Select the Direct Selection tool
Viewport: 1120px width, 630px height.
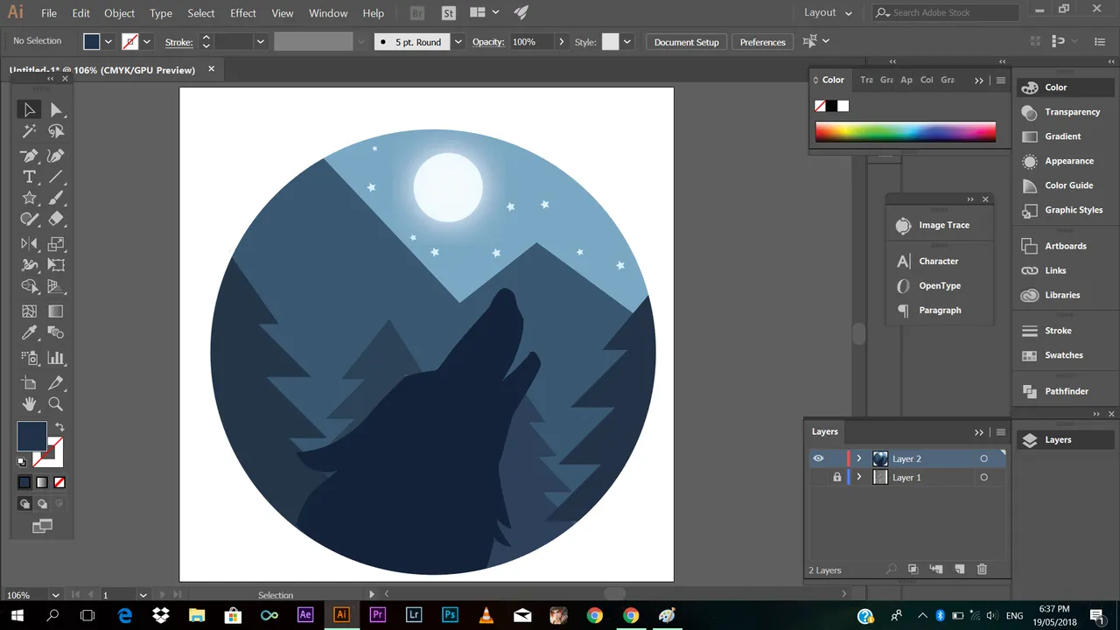pos(56,109)
